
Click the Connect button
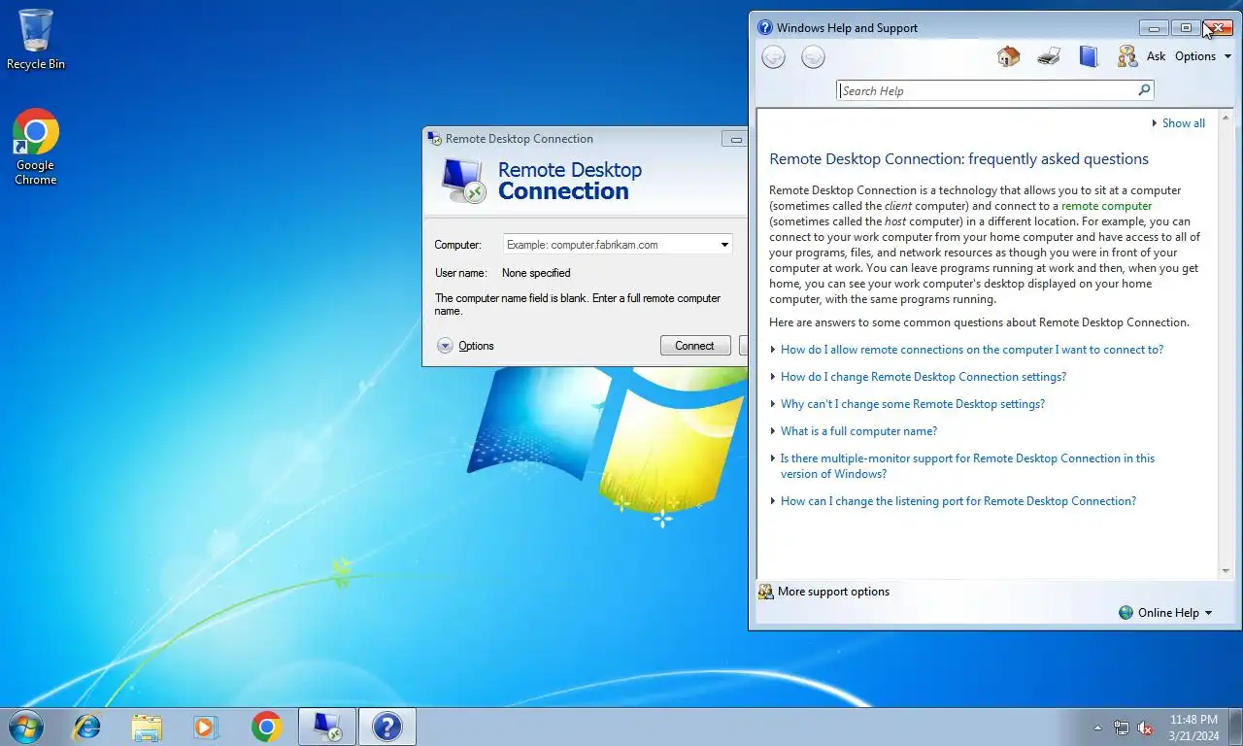pyautogui.click(x=694, y=346)
